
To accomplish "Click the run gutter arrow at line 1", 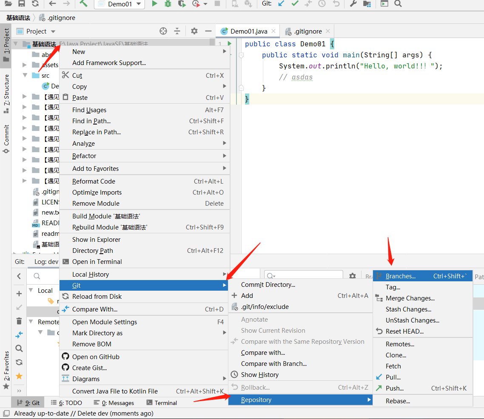I will click(x=229, y=43).
